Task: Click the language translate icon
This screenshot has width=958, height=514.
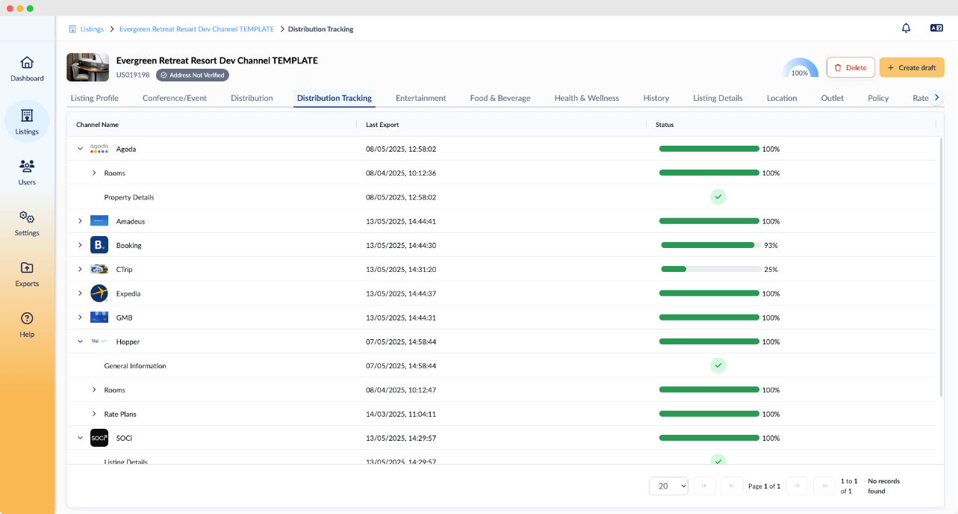Action: [936, 28]
